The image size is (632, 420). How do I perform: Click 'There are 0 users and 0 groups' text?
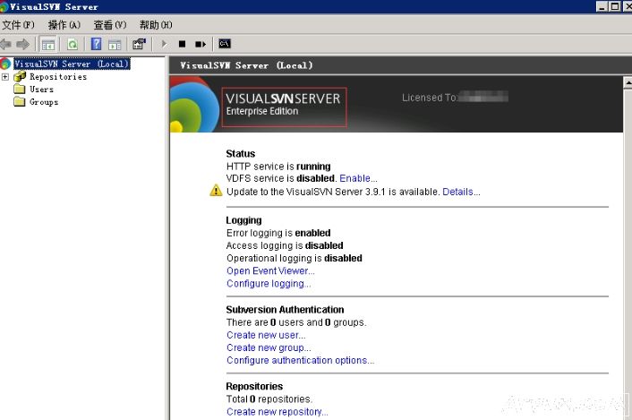pyautogui.click(x=296, y=322)
